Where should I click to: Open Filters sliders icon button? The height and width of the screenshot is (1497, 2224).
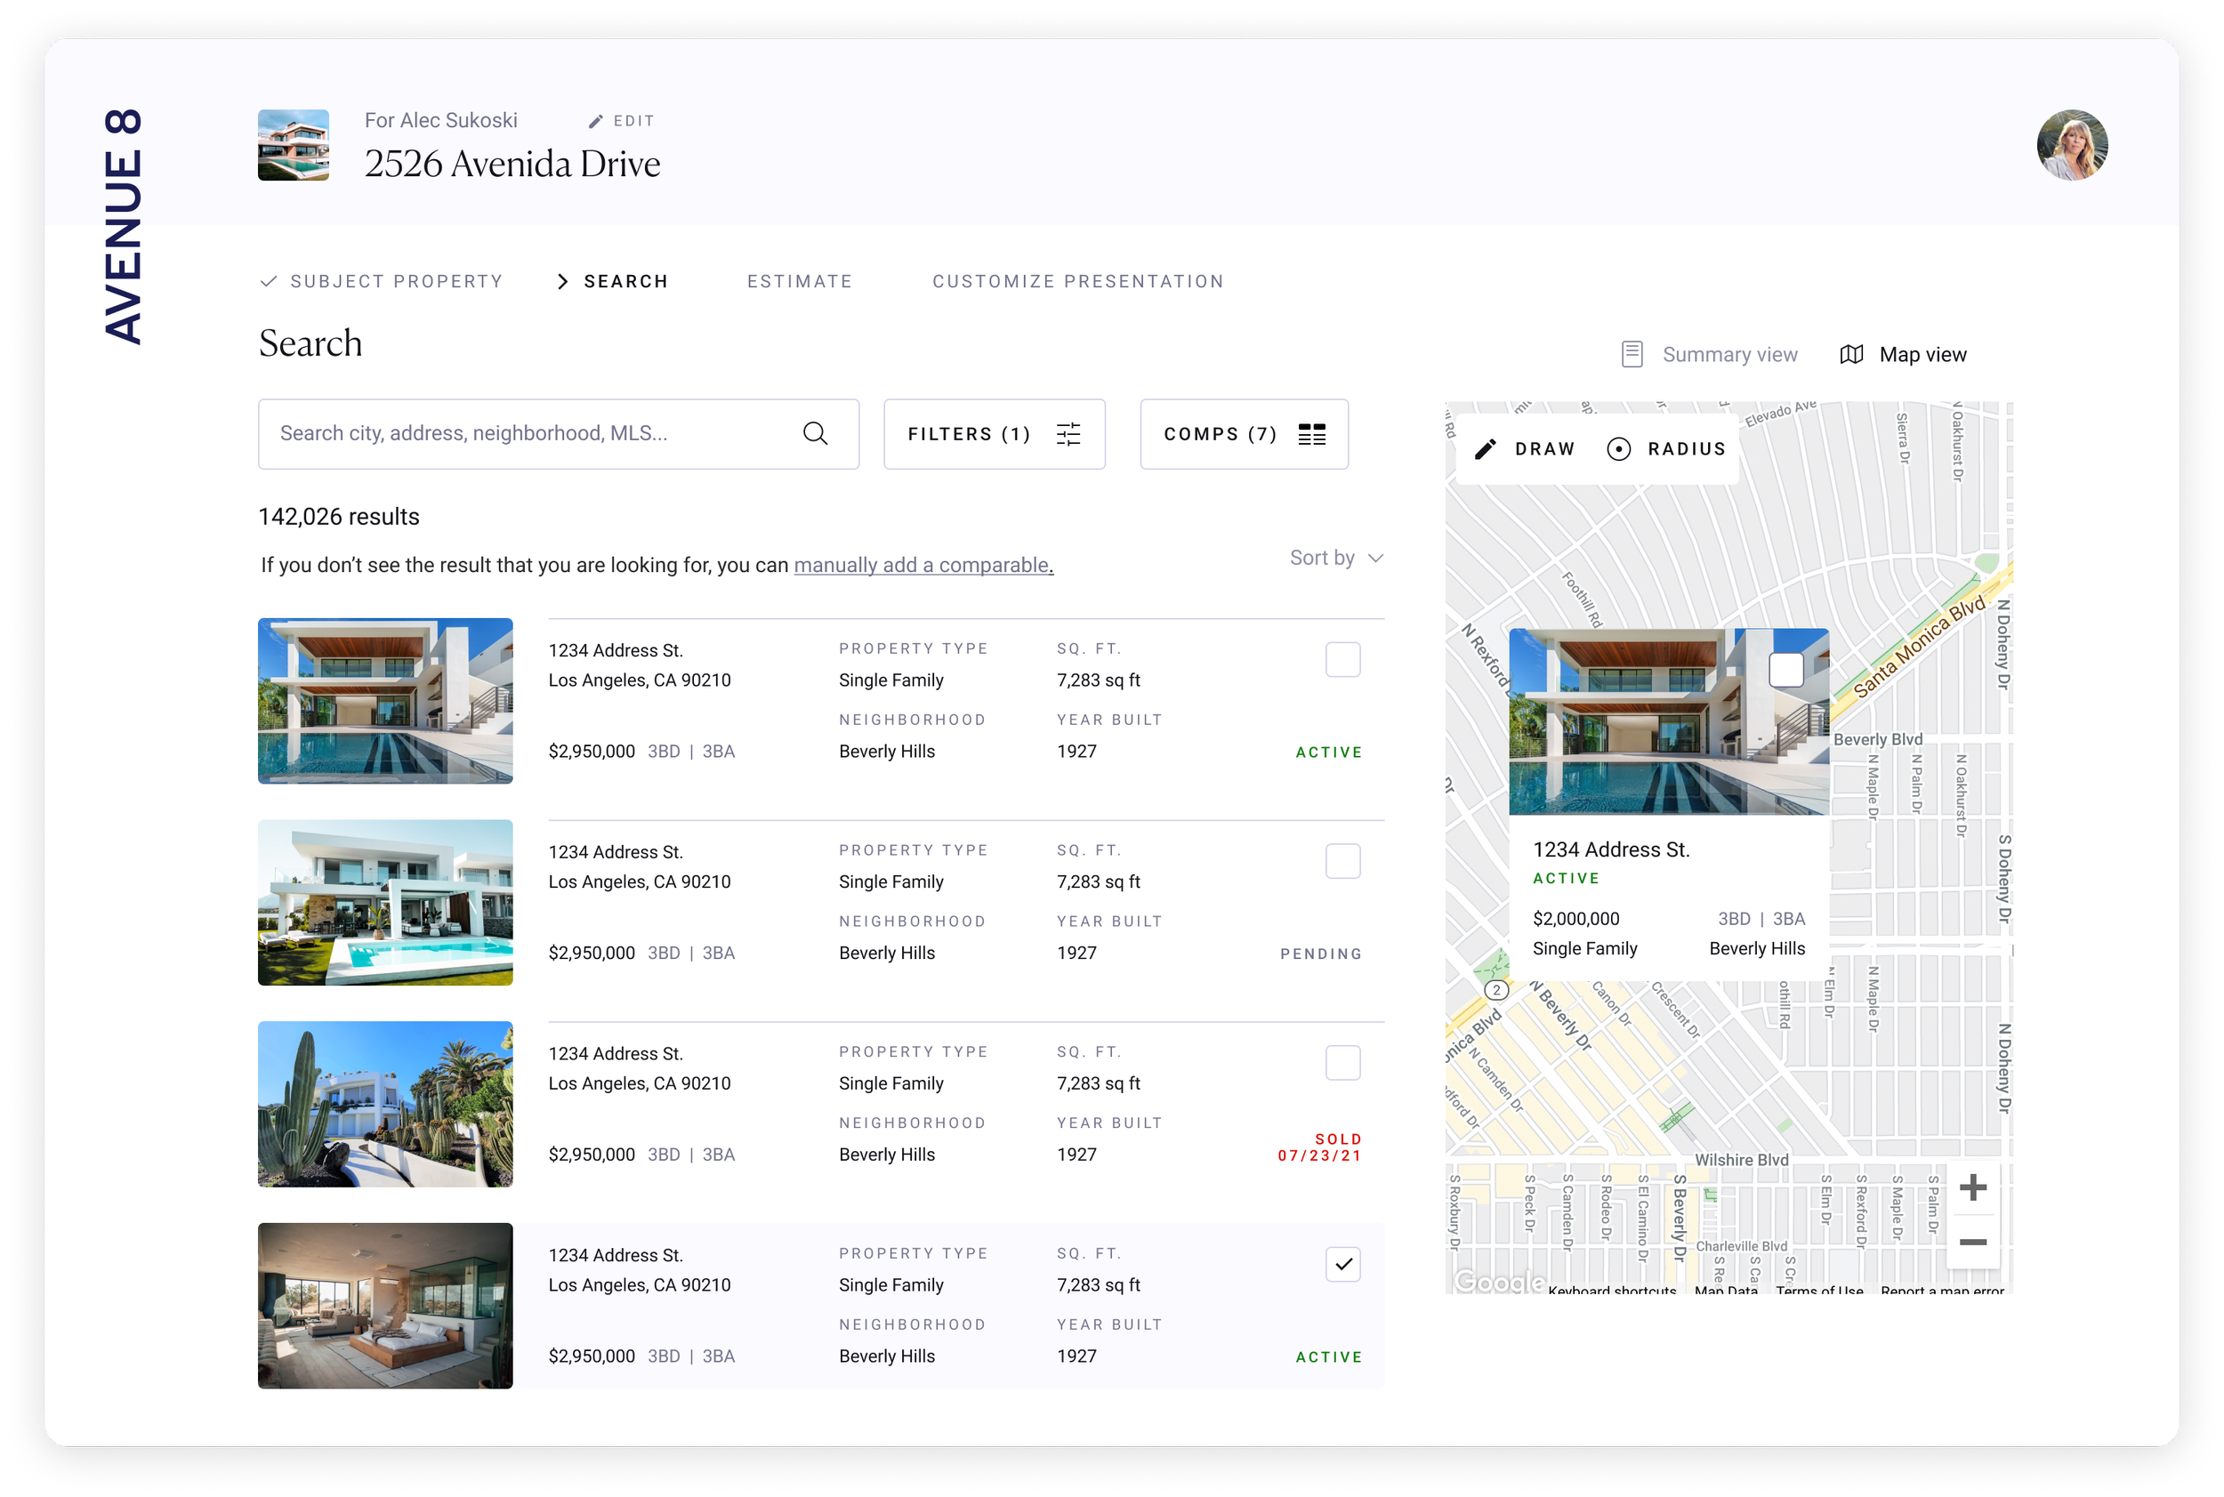click(x=1068, y=434)
